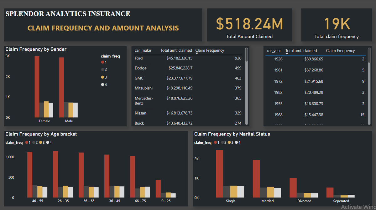This screenshot has height=210, width=376.
Task: Click the red Single bar in Marital Status chart
Action: (220, 174)
